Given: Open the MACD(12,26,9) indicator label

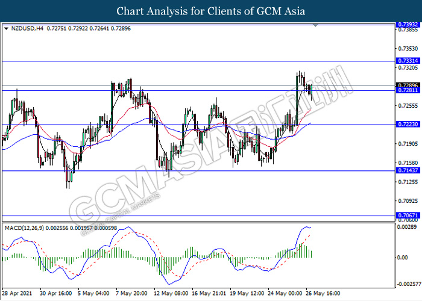Looking at the screenshot, I should pos(28,227).
